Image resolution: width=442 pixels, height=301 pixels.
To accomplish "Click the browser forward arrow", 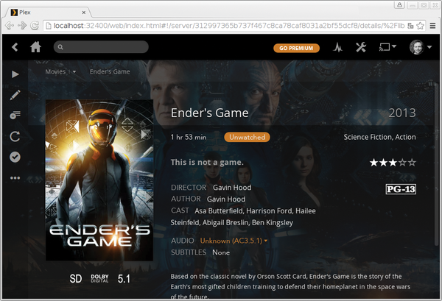I will point(22,26).
